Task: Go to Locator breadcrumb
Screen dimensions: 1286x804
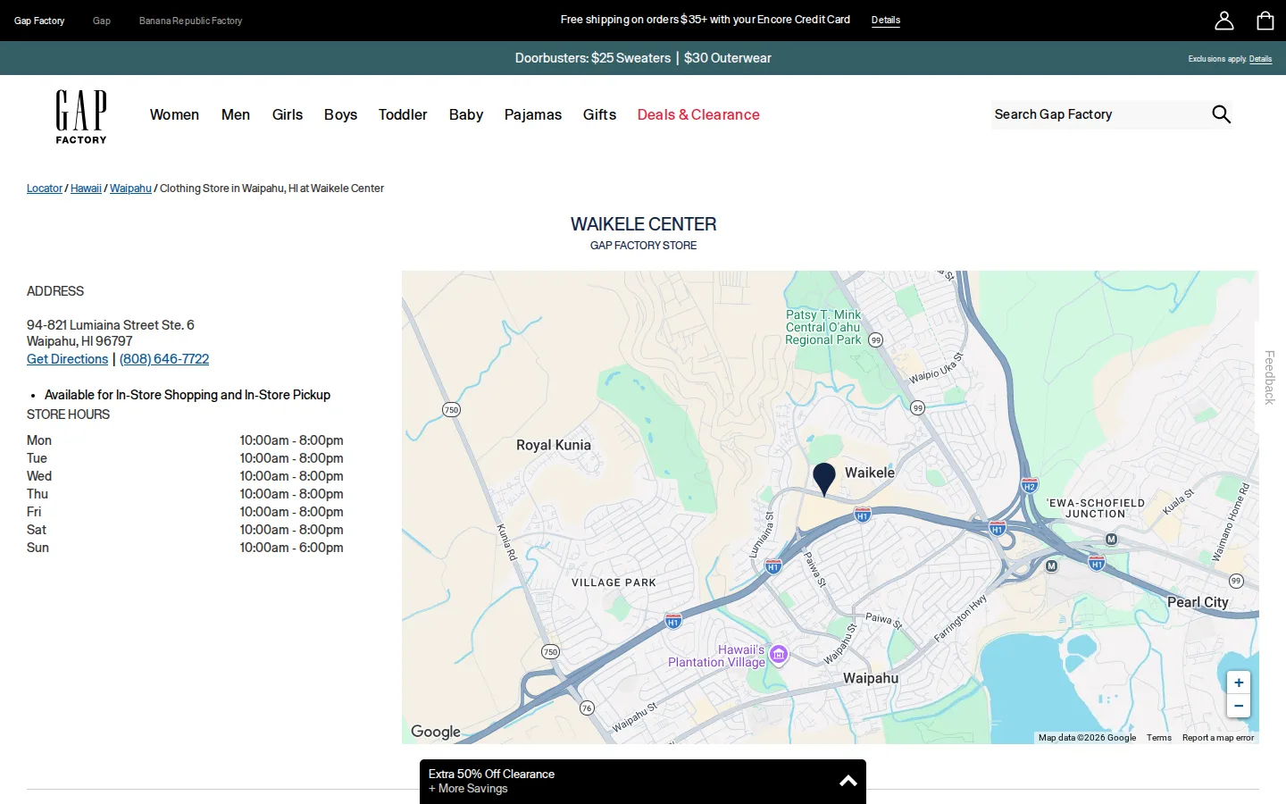Action: click(45, 188)
